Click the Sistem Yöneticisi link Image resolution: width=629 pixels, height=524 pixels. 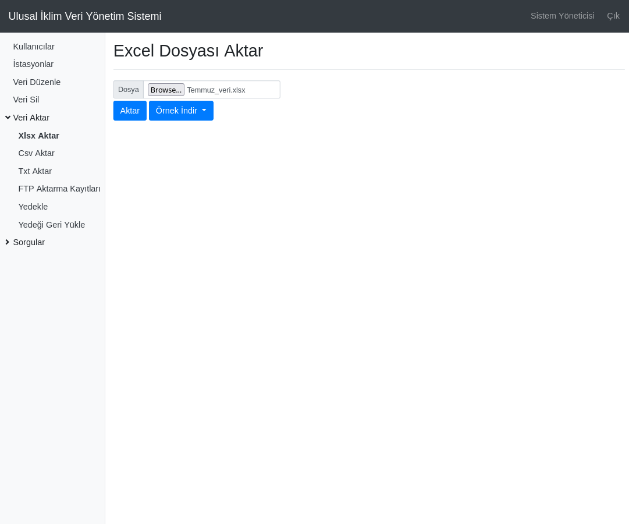[563, 16]
